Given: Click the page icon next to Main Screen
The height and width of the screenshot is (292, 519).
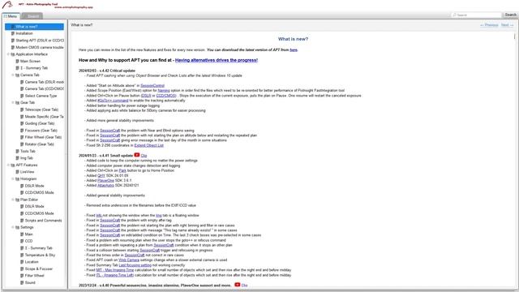Looking at the screenshot, I should (x=18, y=62).
